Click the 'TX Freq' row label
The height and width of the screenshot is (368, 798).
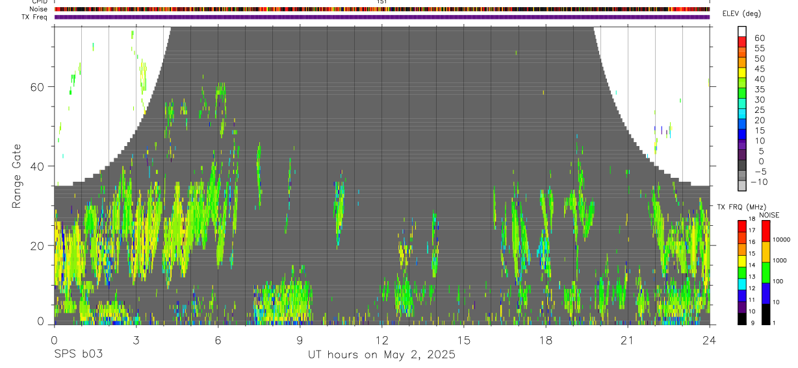point(35,16)
